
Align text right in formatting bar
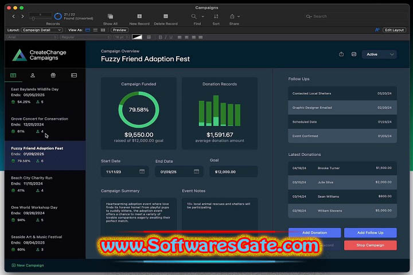click(194, 37)
